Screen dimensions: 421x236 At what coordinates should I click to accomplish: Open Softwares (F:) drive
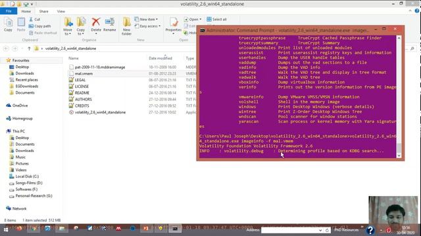(24, 189)
